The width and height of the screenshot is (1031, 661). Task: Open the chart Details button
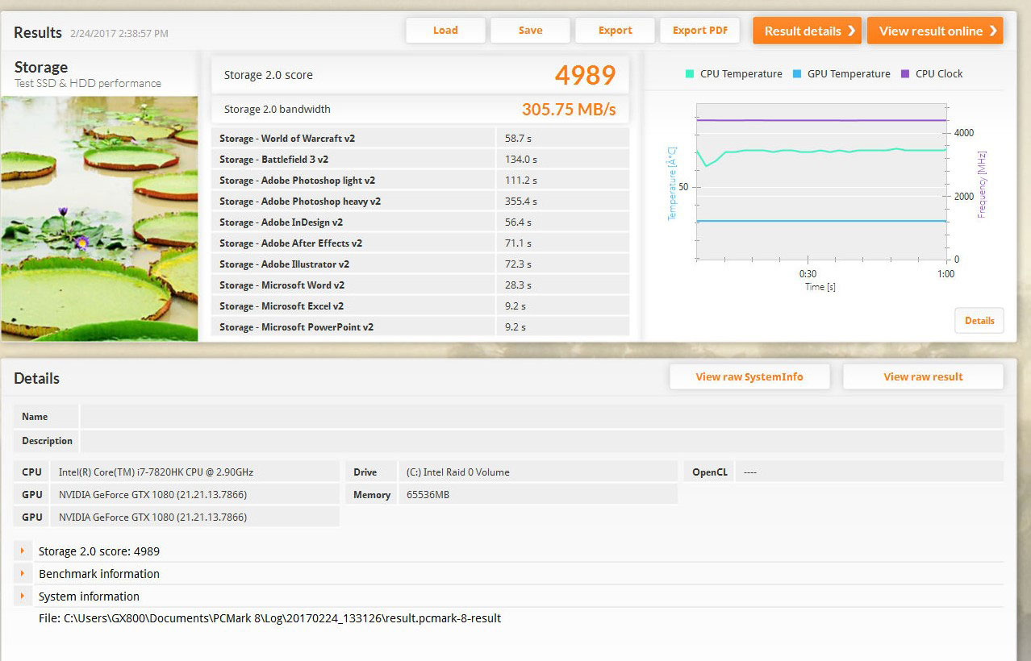click(x=979, y=321)
